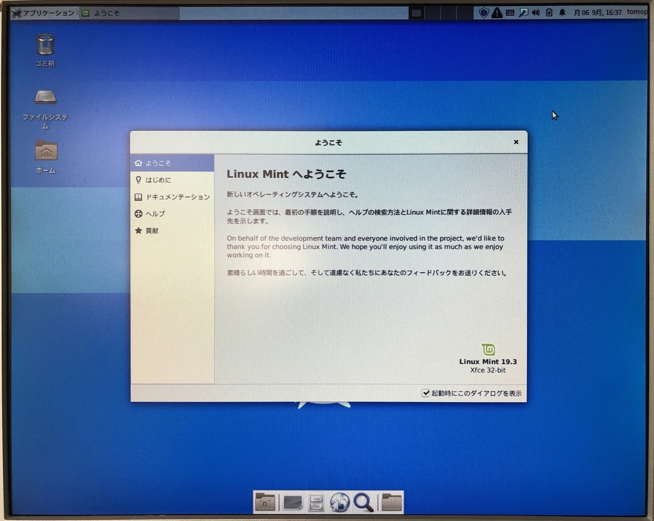Screen dimensions: 654x521
Task: Open the ファイルシステム desktop icon
Action: (x=45, y=109)
